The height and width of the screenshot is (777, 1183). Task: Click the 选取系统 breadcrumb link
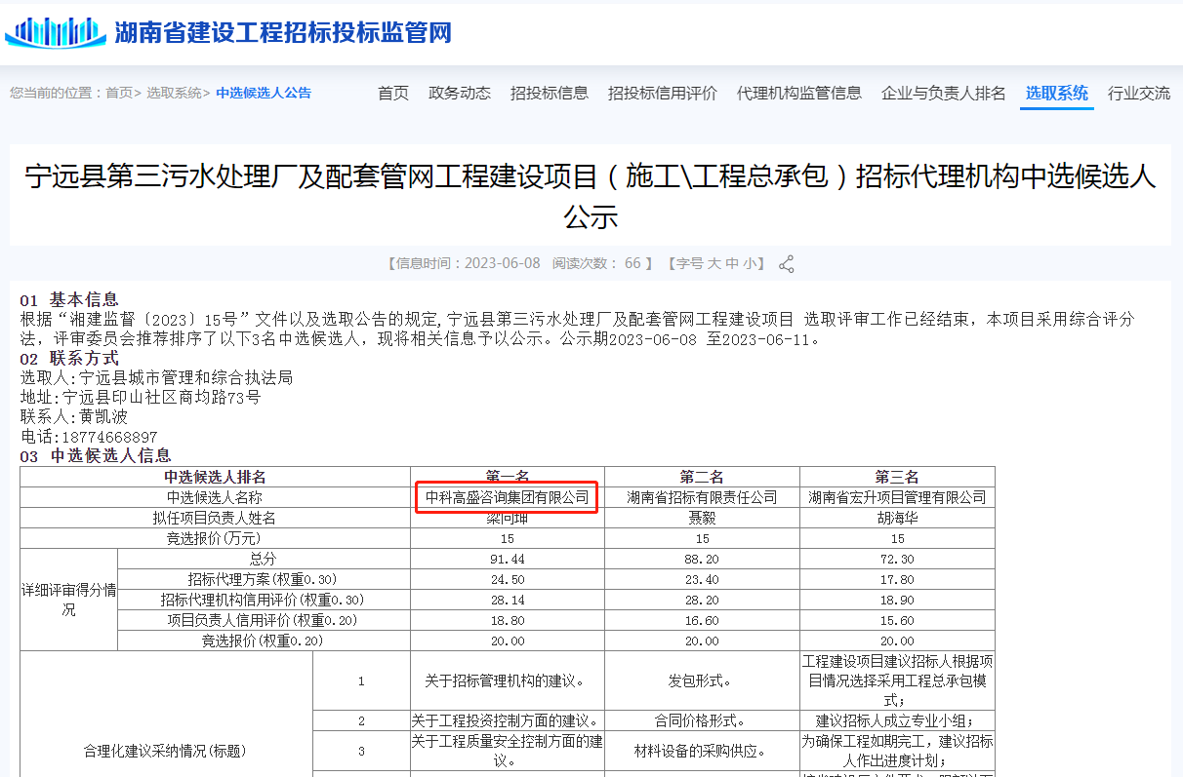(175, 93)
